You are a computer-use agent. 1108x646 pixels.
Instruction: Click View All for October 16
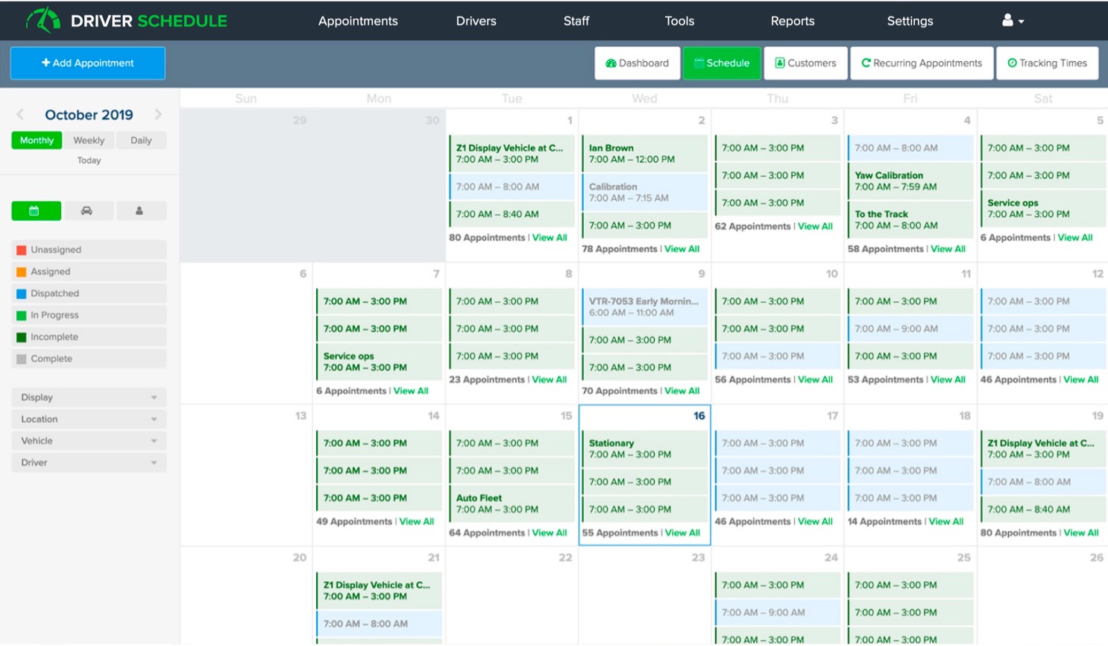pos(682,533)
